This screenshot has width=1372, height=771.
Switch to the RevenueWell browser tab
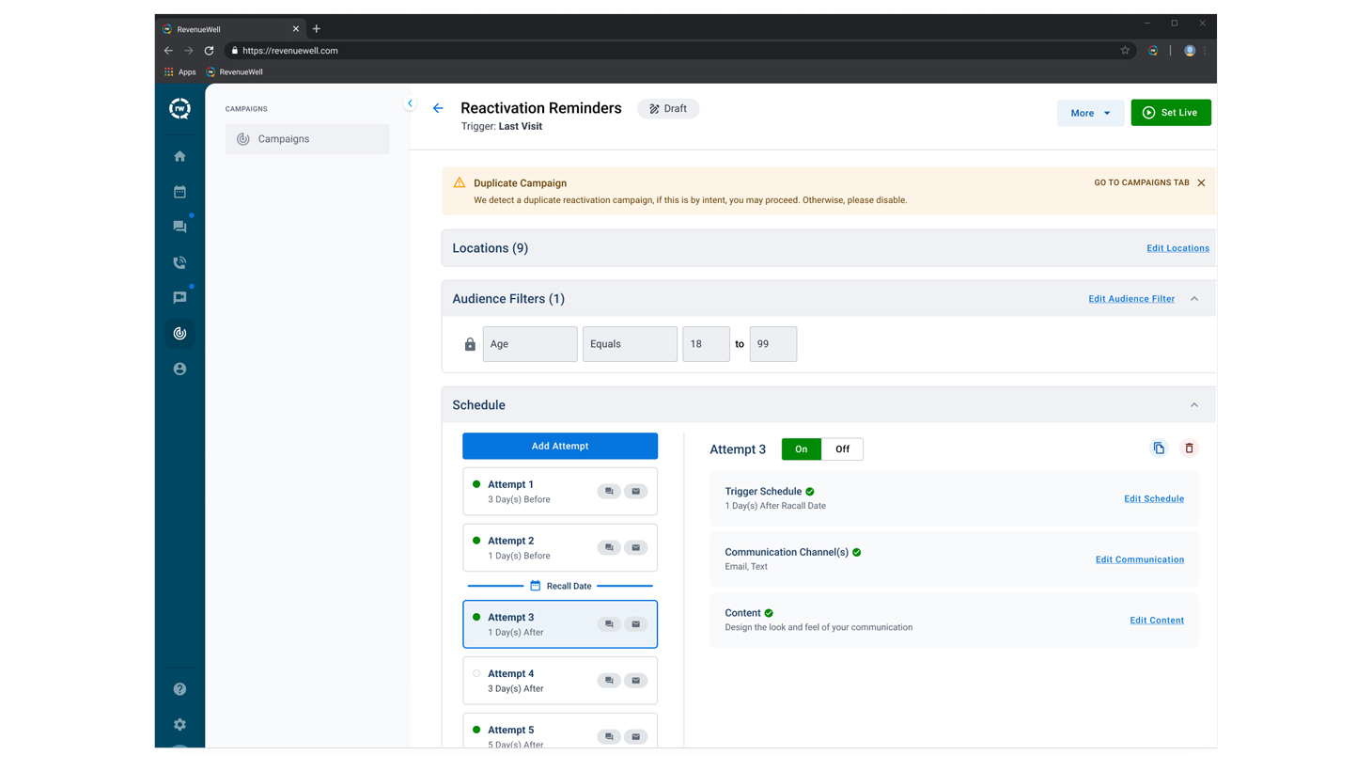pyautogui.click(x=231, y=29)
